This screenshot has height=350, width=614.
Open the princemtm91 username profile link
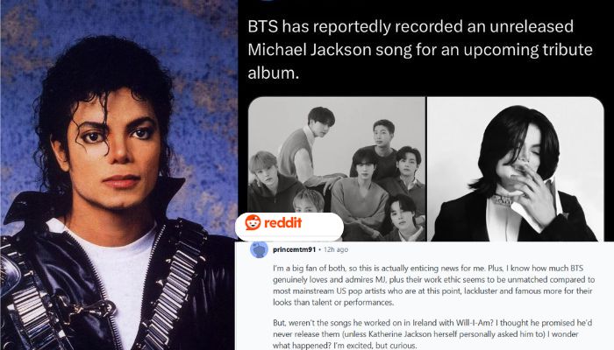pyautogui.click(x=294, y=249)
